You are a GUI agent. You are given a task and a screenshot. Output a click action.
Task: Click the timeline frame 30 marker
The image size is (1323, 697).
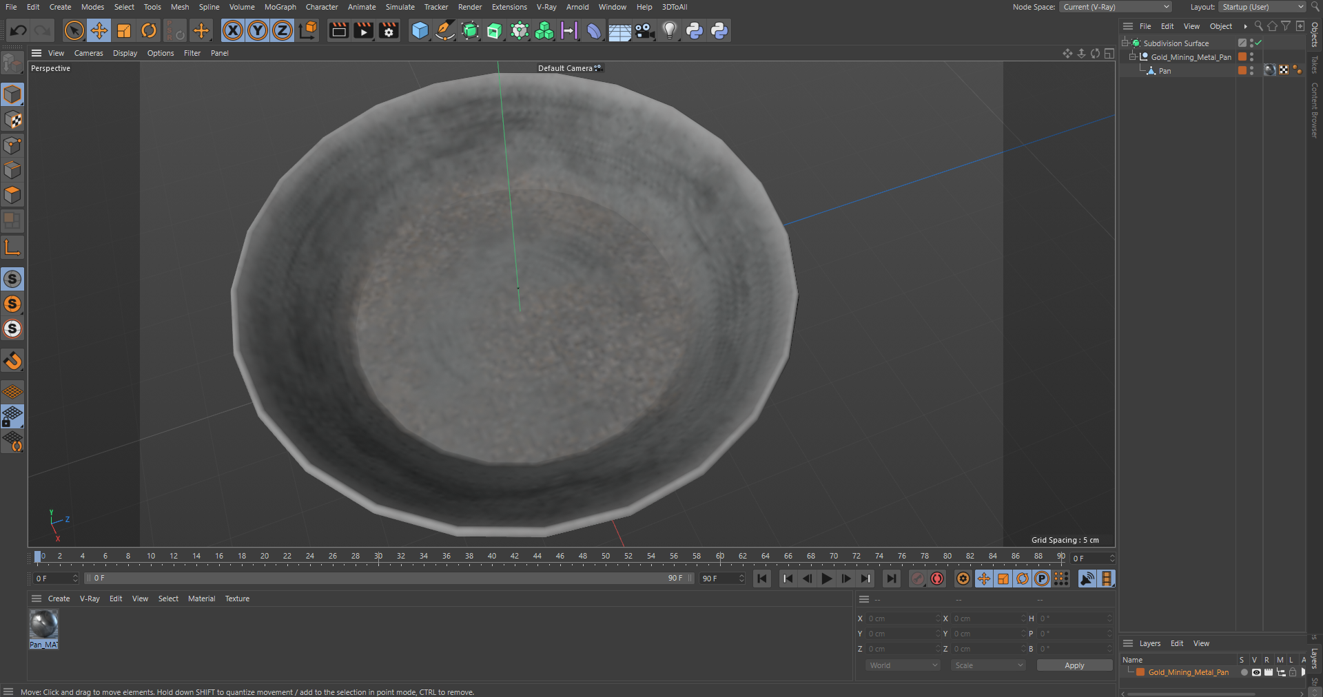coord(378,558)
